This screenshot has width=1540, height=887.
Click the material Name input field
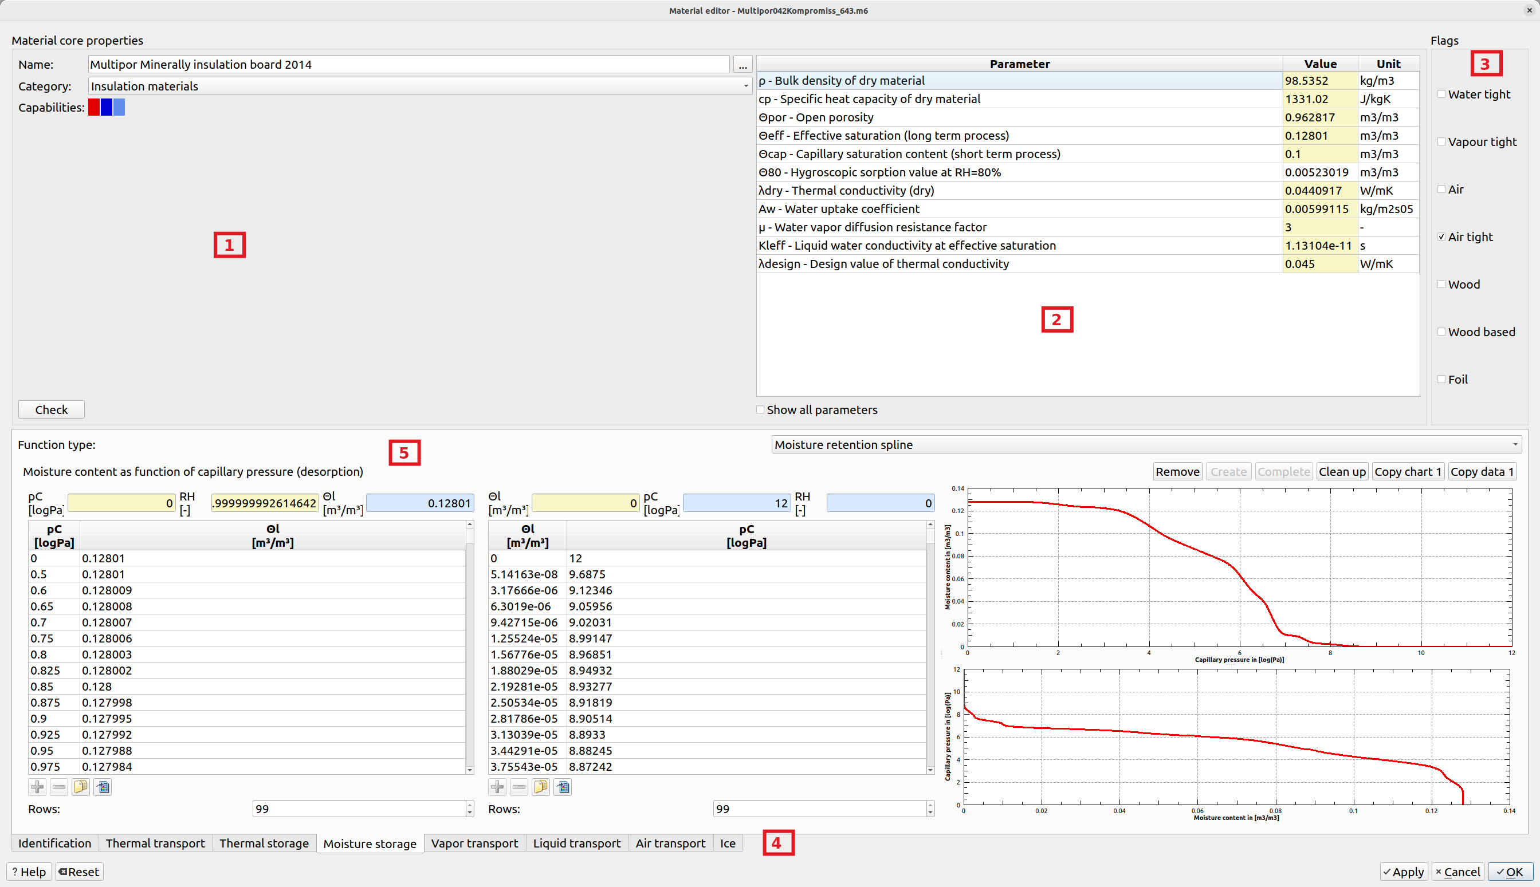(409, 65)
